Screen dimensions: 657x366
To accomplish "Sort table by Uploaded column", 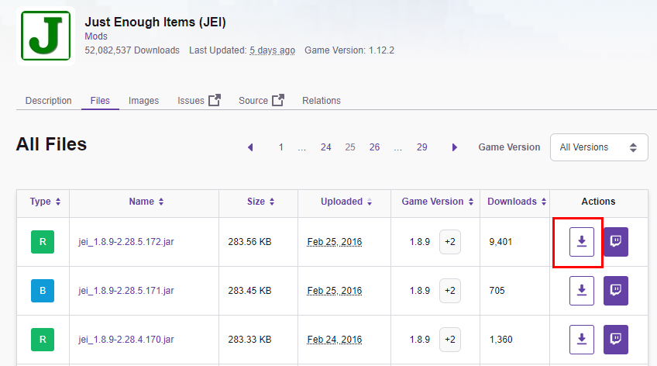I will [346, 202].
